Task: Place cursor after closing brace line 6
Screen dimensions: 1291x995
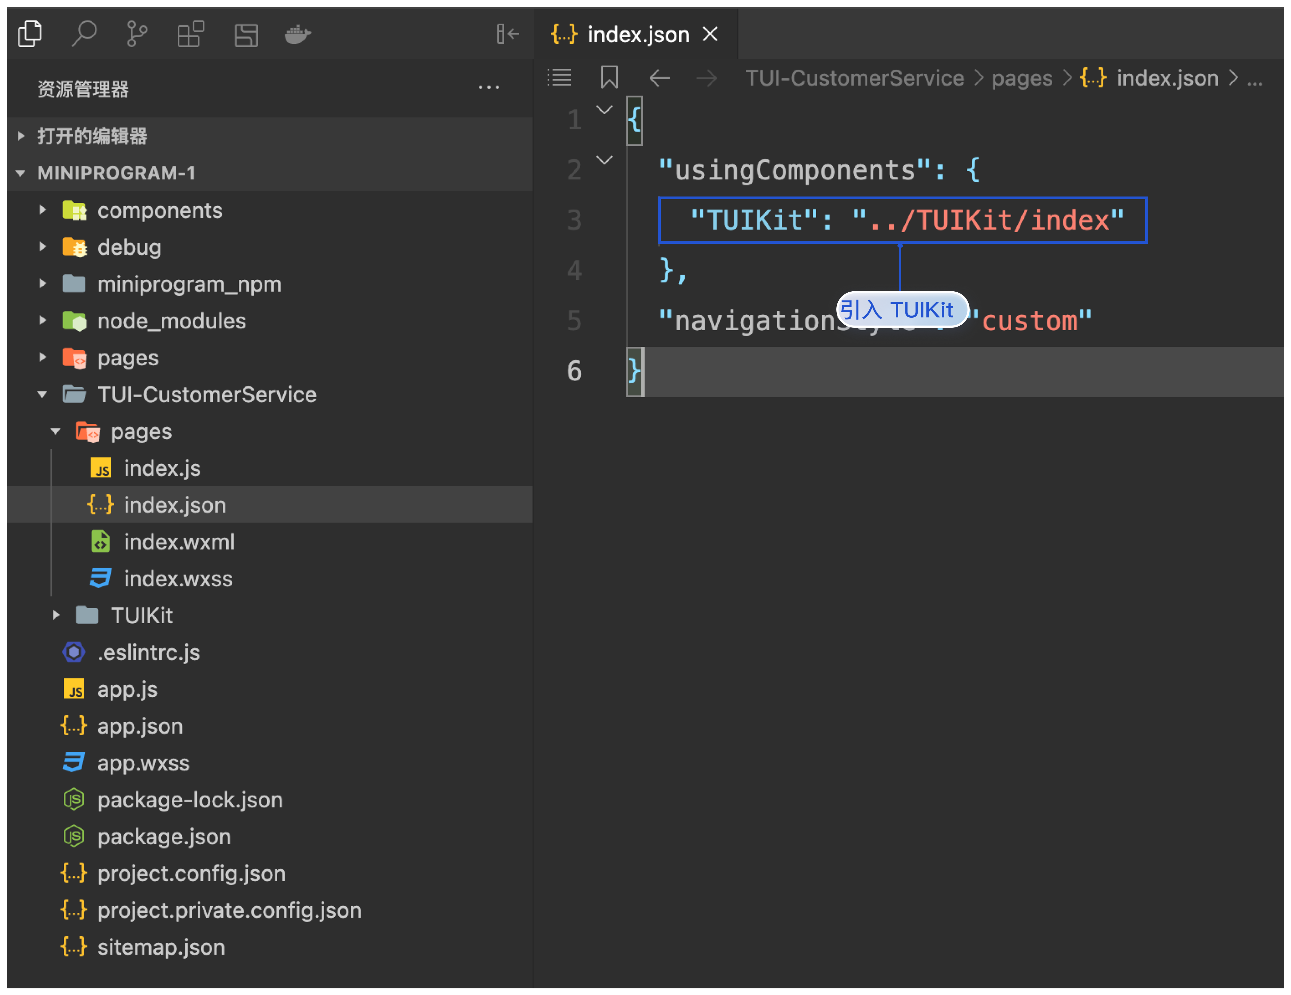Action: click(642, 372)
